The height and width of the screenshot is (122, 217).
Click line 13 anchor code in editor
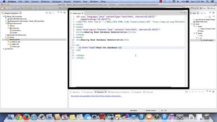100,47
